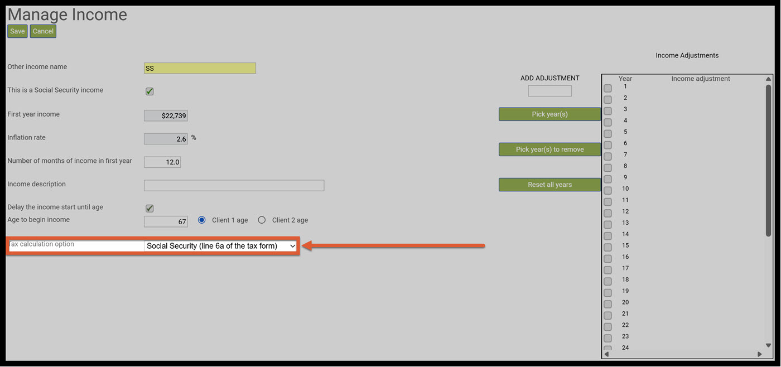Select the Client 1 age radio button

pos(202,220)
